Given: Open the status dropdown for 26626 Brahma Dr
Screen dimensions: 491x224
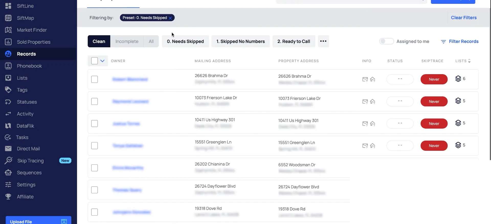Looking at the screenshot, I should point(400,79).
